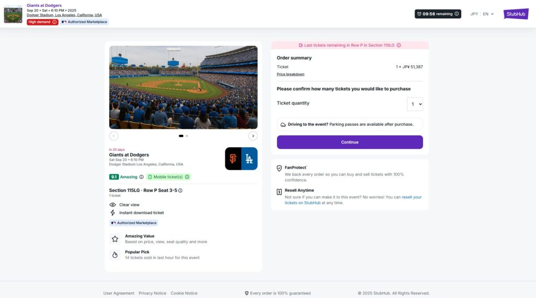
Task: Click info icon beside timer remaining
Action: tap(456, 14)
